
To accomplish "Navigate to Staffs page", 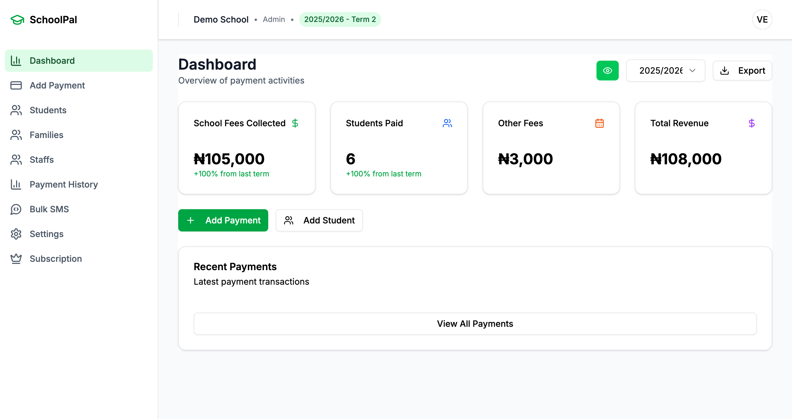I will pyautogui.click(x=42, y=160).
